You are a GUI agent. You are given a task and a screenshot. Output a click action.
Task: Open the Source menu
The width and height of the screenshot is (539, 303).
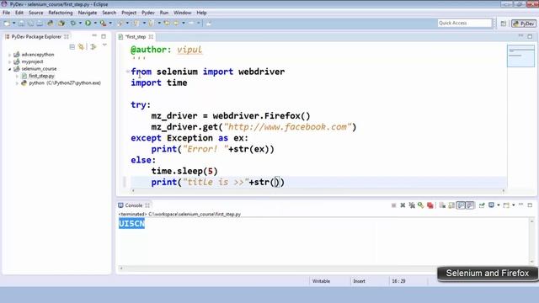point(35,13)
